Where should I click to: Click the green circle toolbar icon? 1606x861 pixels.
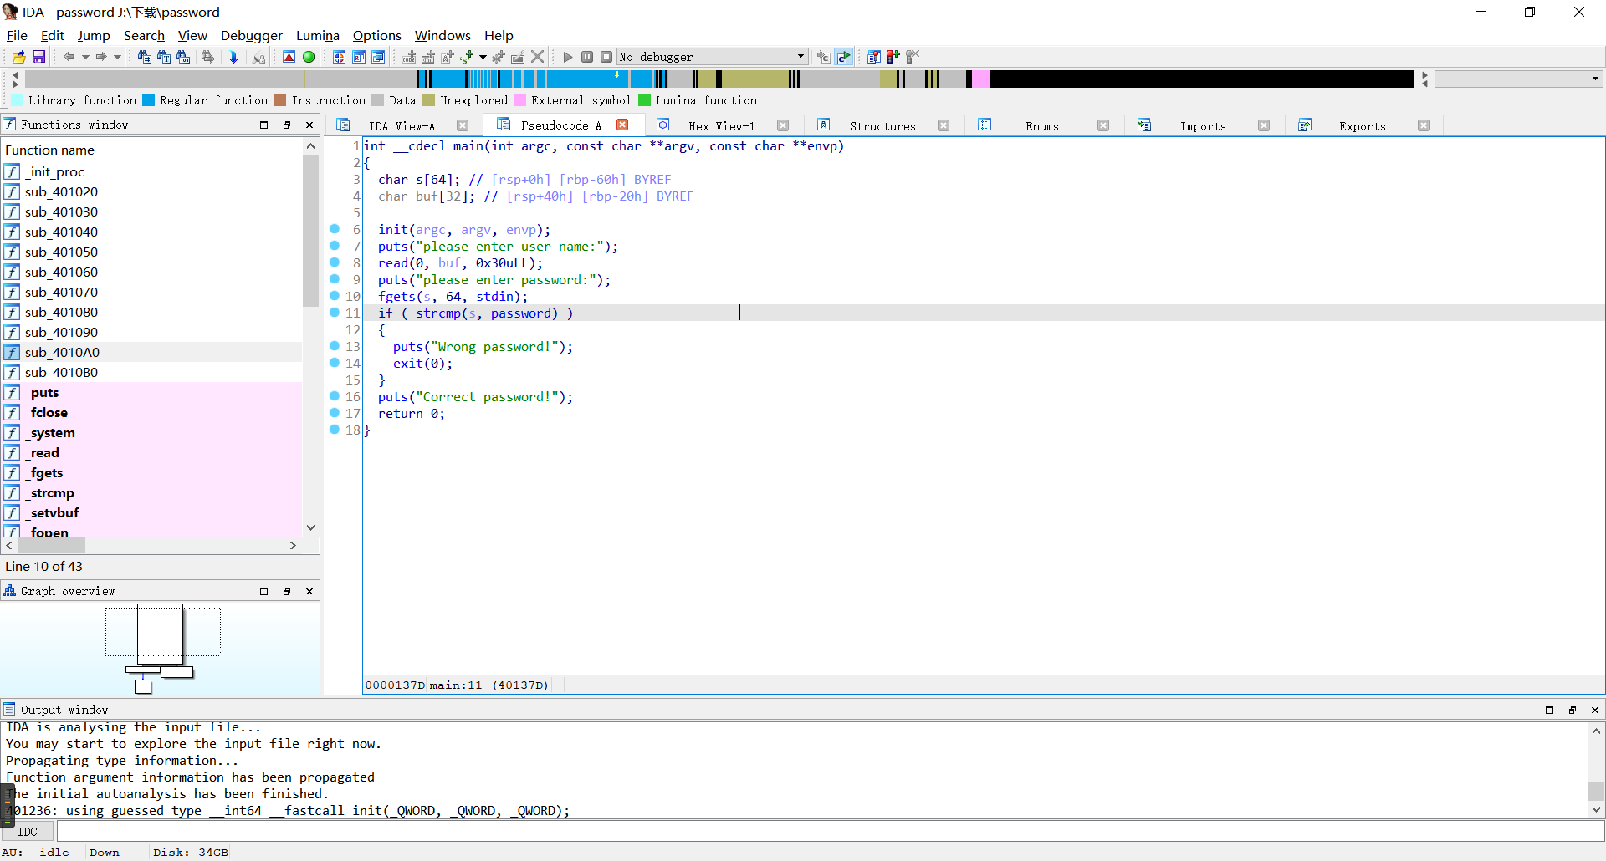coord(309,57)
